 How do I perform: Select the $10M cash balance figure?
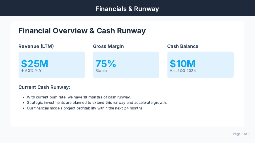tap(182, 64)
